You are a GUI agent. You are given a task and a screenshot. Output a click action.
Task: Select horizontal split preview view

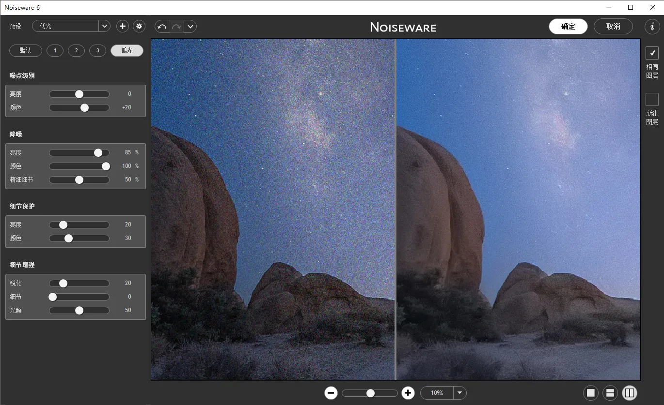pos(610,393)
